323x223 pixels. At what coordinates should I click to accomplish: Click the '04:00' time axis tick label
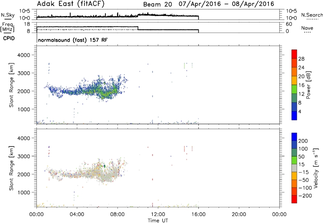[77, 215]
